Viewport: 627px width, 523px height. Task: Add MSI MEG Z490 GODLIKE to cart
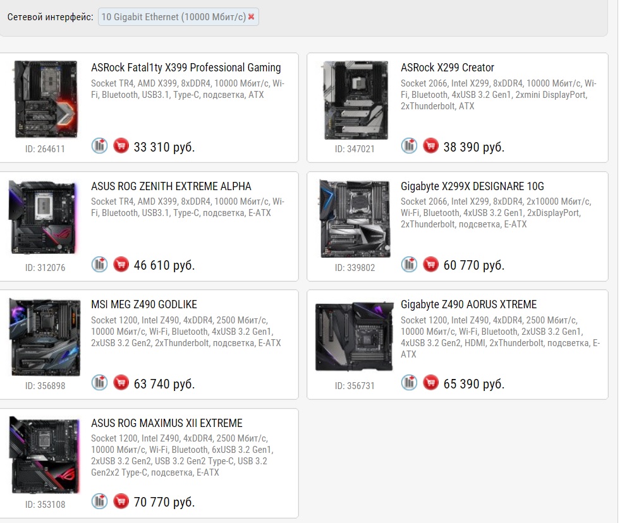coord(121,382)
